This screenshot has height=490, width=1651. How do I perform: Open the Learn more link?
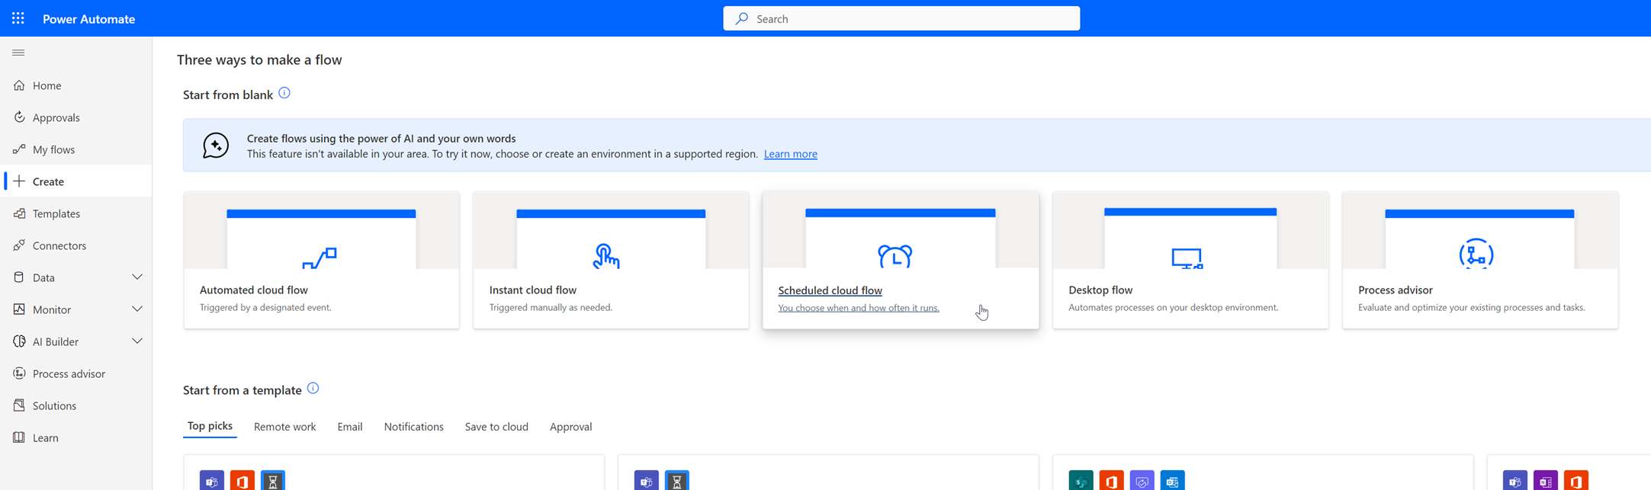click(791, 154)
